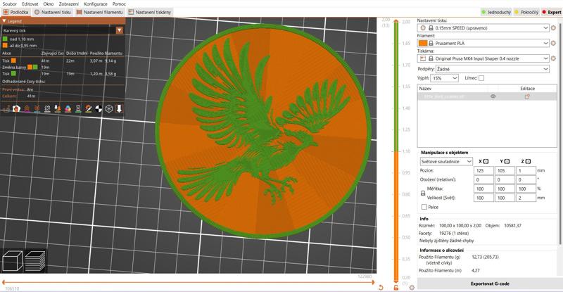Switch to Nastavení filamentu tab
The width and height of the screenshot is (563, 292).
coord(99,12)
